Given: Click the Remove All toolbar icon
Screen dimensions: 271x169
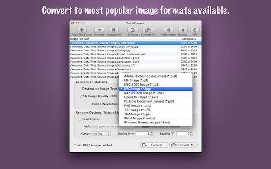Looking at the screenshot, I should [113, 30].
